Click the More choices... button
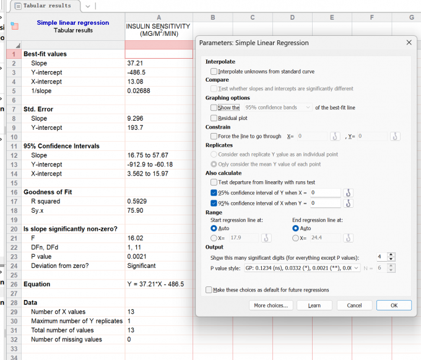Image resolution: width=421 pixels, height=360 pixels. pos(271,306)
